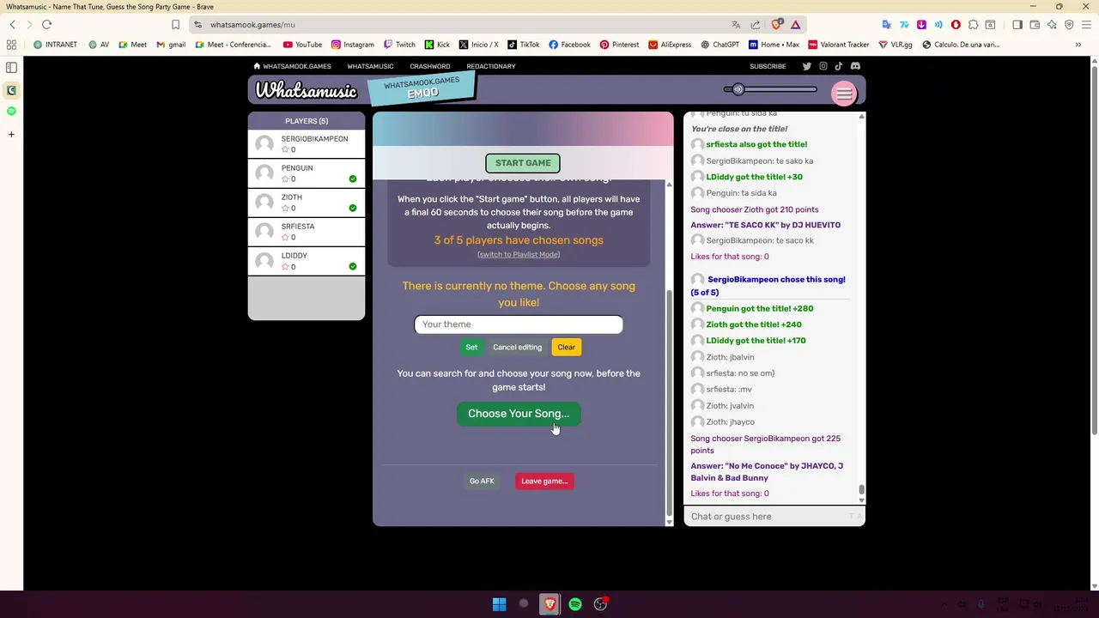This screenshot has width=1099, height=618.
Task: Open Brave Leo AI sparkle icon
Action: [1052, 25]
